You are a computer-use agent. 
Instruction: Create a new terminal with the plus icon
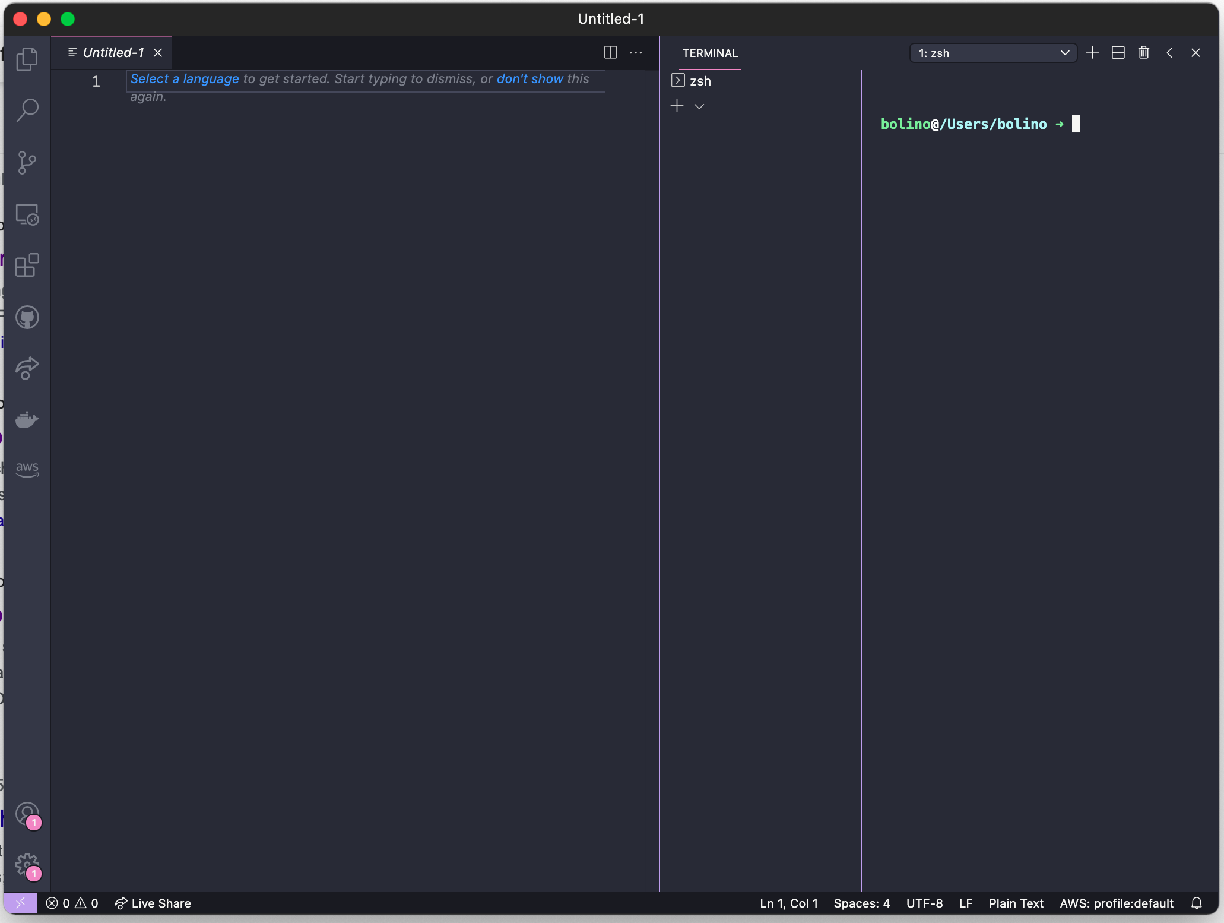pos(1092,52)
